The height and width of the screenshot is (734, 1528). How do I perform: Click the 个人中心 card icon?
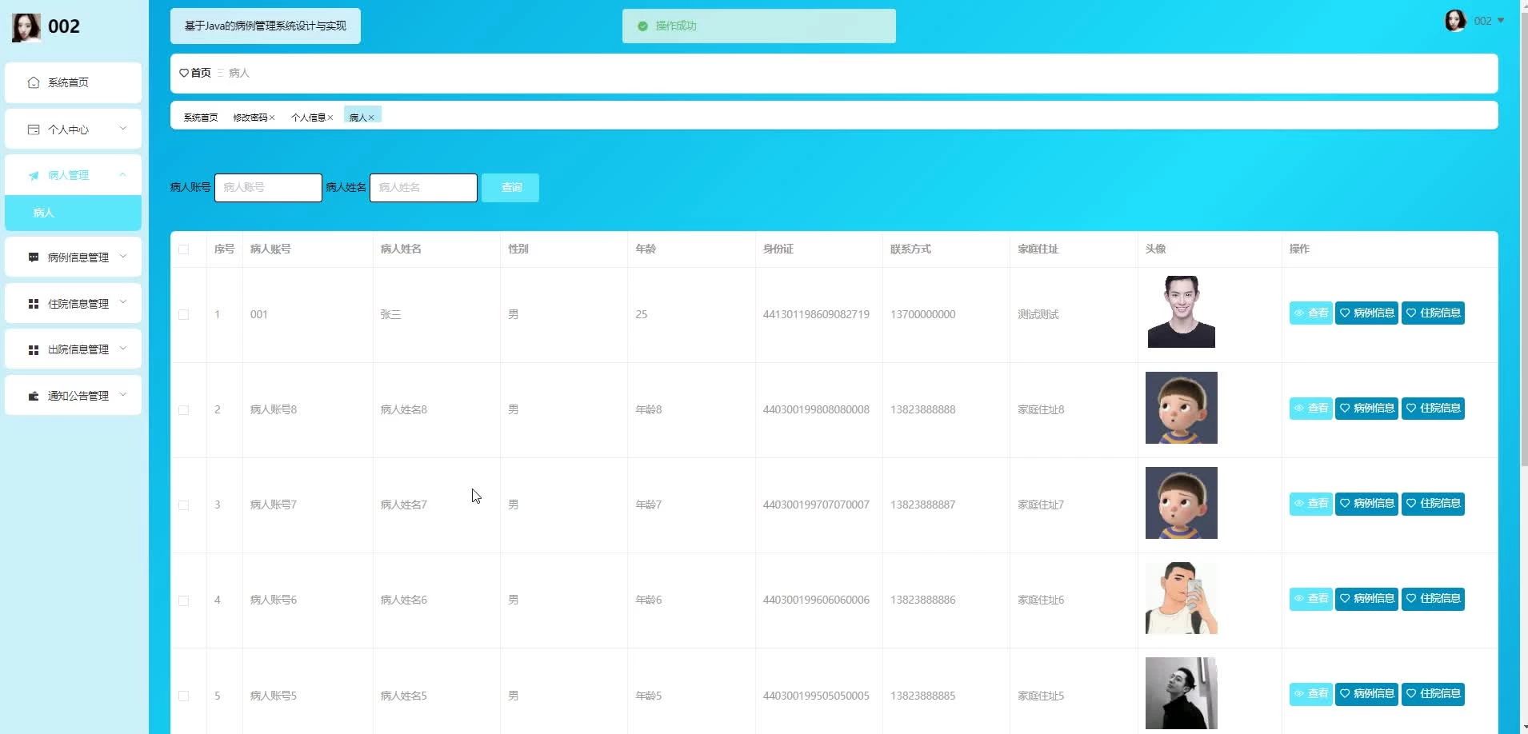tap(33, 130)
